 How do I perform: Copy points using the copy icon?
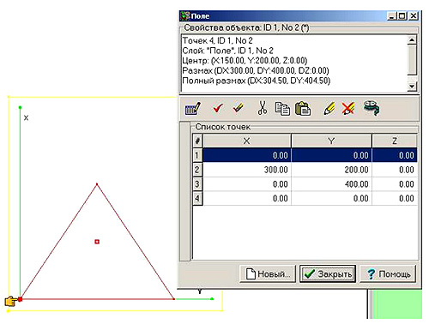coord(282,109)
